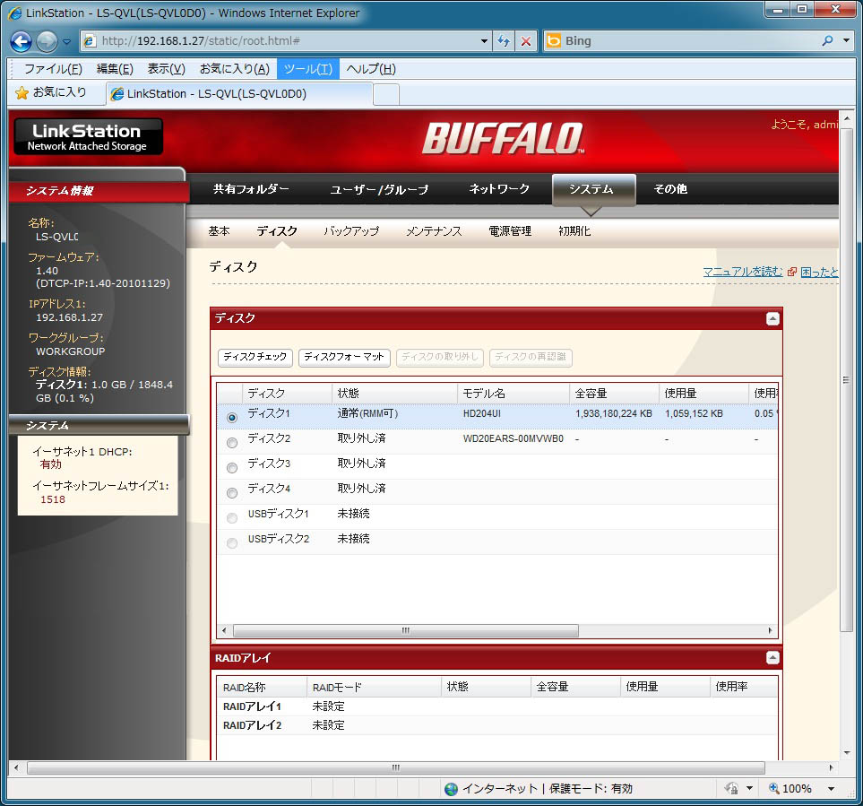Click the browser forward arrow button

coord(47,41)
